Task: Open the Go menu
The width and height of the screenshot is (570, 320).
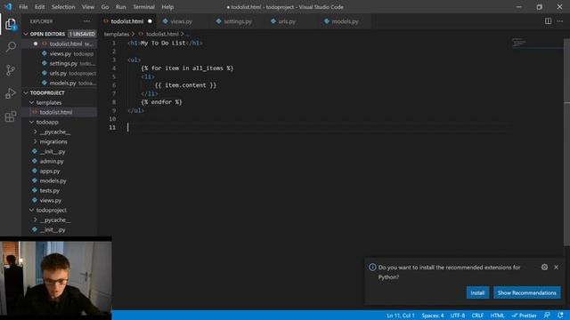Action: (x=105, y=7)
